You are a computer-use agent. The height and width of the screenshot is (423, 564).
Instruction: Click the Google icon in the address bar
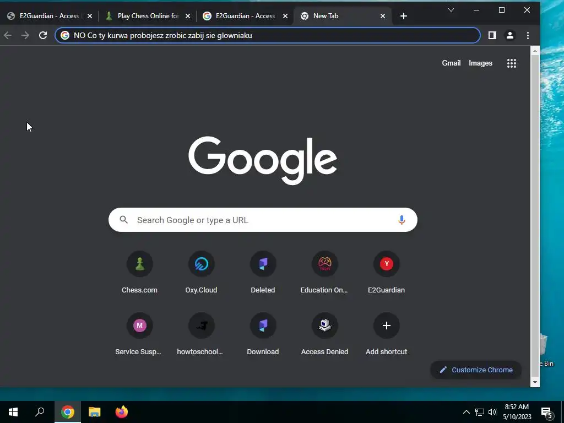pos(65,35)
